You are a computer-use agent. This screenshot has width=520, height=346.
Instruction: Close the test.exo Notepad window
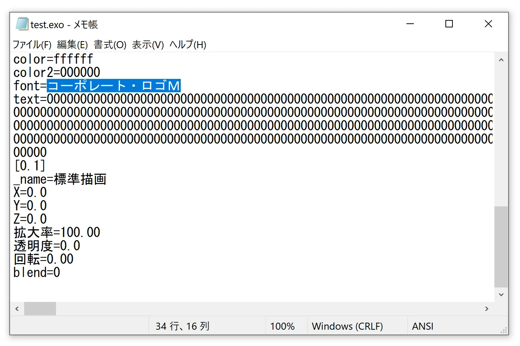click(x=488, y=24)
